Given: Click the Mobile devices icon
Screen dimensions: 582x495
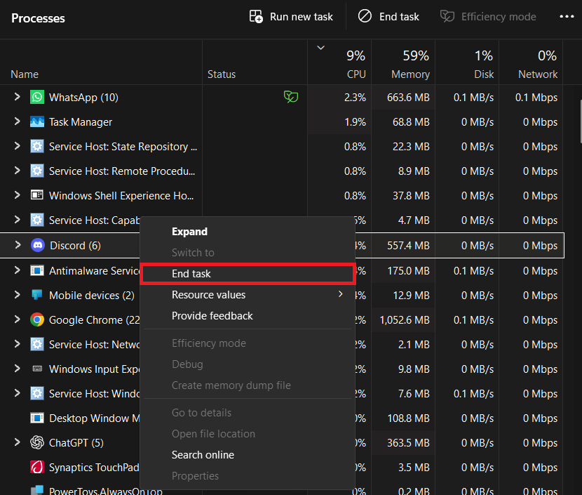Looking at the screenshot, I should pyautogui.click(x=37, y=295).
